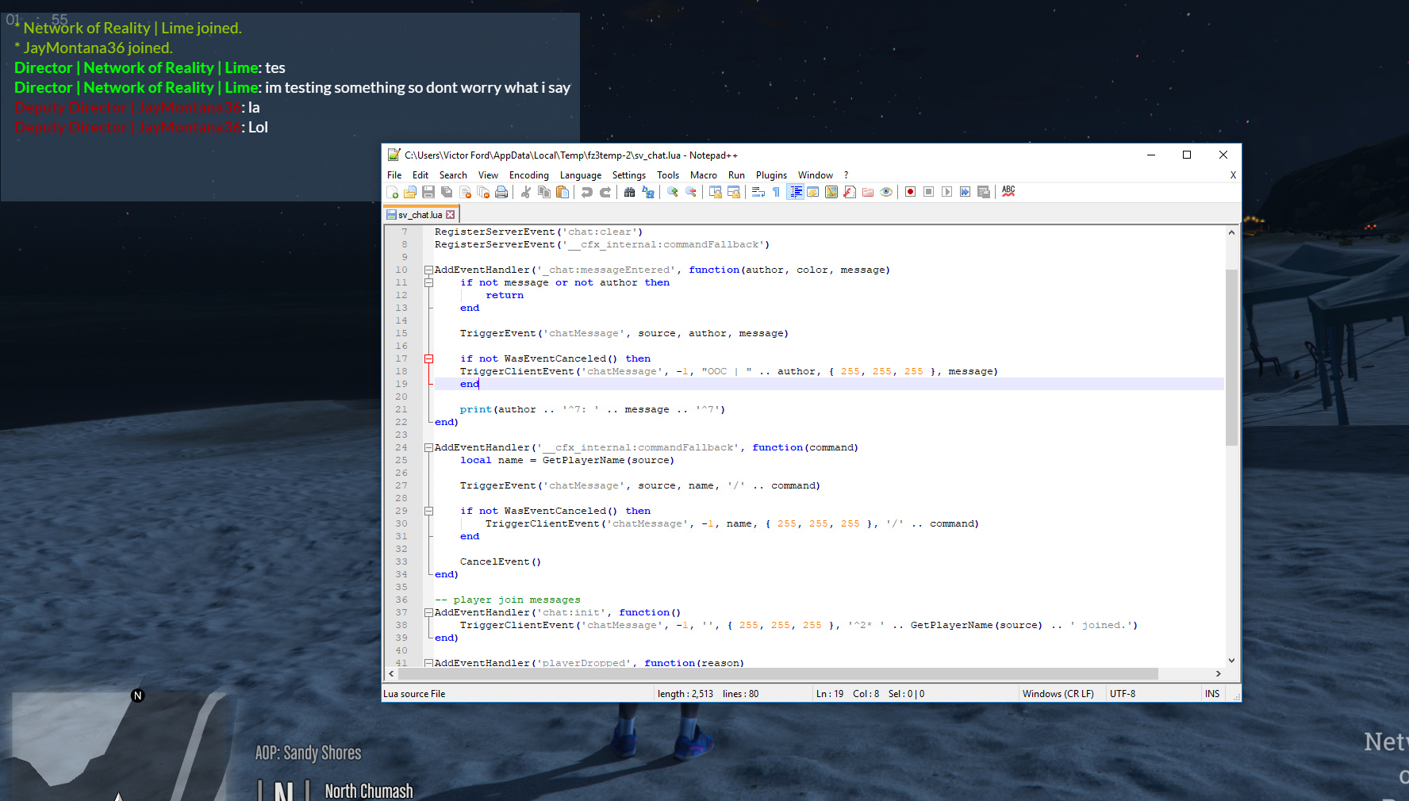The height and width of the screenshot is (801, 1409).
Task: Collapse the messageEntered handler fold at line 10
Action: coord(428,270)
